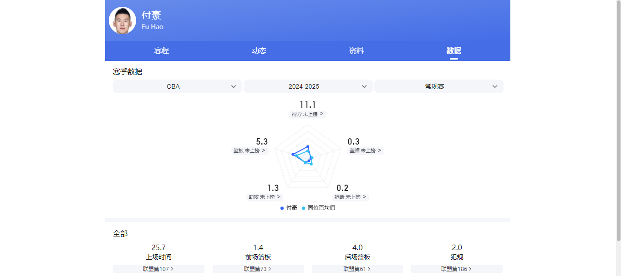Screen dimensions: 621x276
Task: Switch to the 赛程 tab
Action: point(162,51)
